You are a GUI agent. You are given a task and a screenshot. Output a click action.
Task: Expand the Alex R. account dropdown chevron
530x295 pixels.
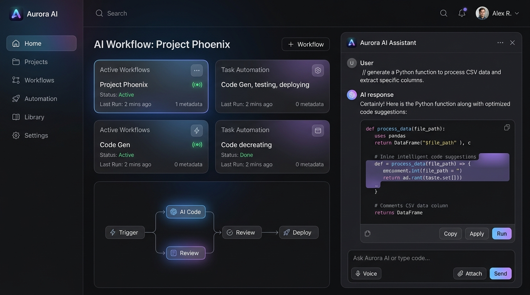517,13
